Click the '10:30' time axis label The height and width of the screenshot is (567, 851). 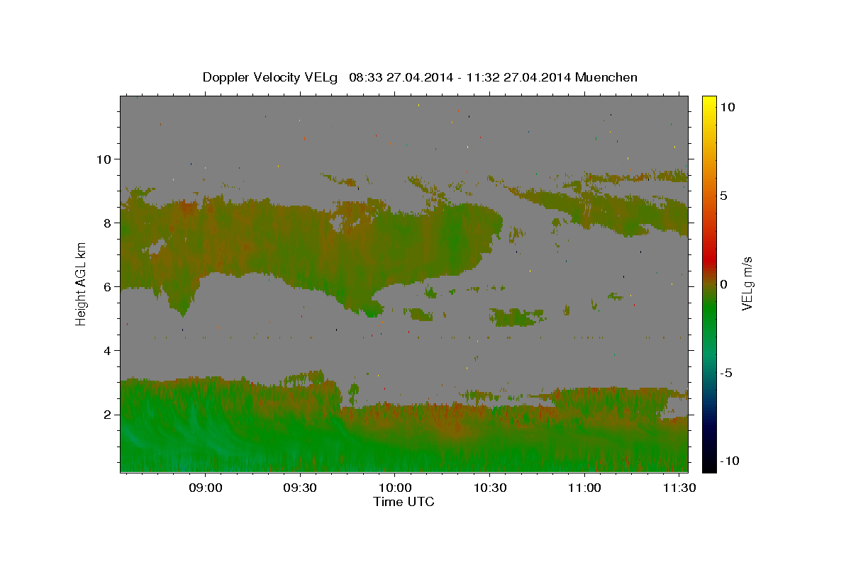point(489,488)
